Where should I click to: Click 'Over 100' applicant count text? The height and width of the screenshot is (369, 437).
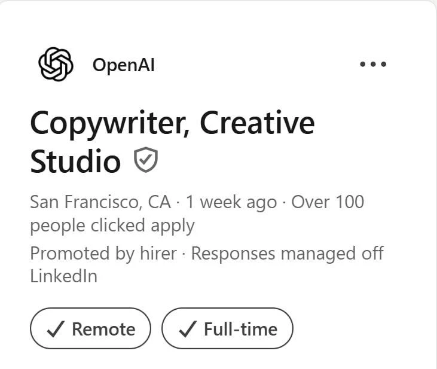[328, 202]
